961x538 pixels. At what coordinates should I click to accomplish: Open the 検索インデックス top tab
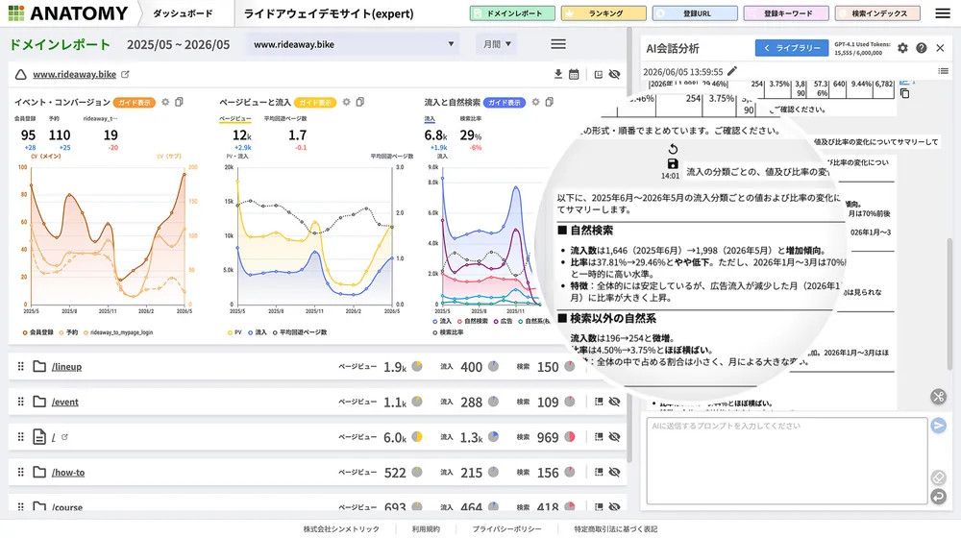[877, 12]
